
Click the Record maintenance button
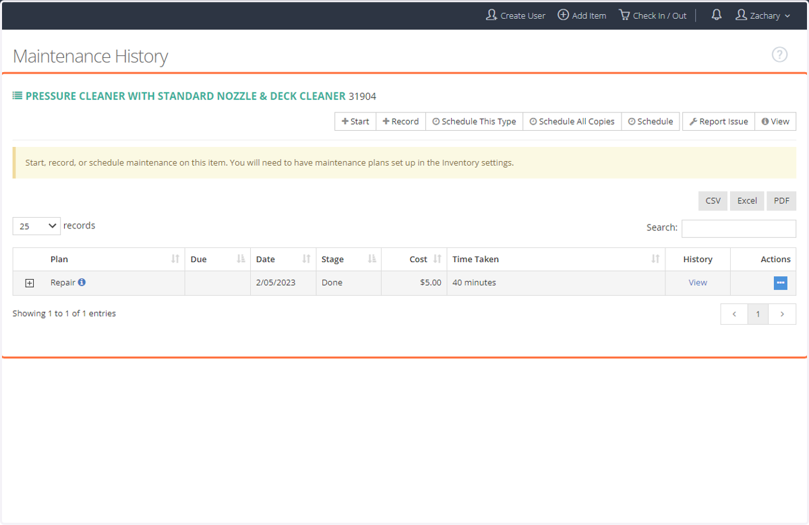[400, 121]
